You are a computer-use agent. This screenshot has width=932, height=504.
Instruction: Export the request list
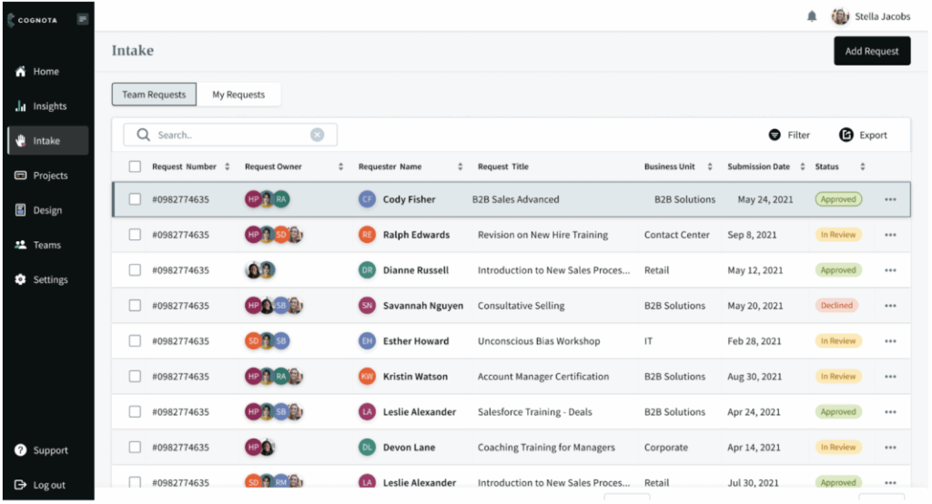pos(863,135)
